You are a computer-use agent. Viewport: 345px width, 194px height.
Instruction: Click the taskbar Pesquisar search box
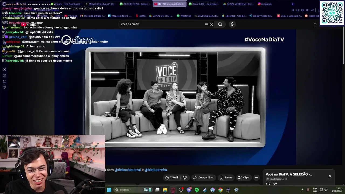(x=133, y=190)
